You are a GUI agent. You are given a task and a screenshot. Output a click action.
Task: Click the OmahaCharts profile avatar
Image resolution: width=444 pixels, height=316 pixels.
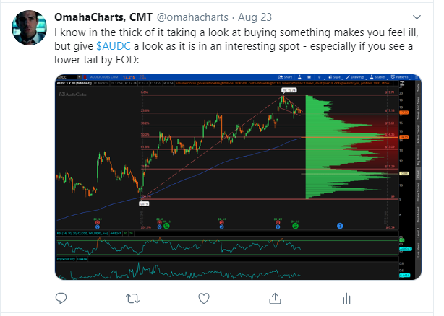click(29, 27)
